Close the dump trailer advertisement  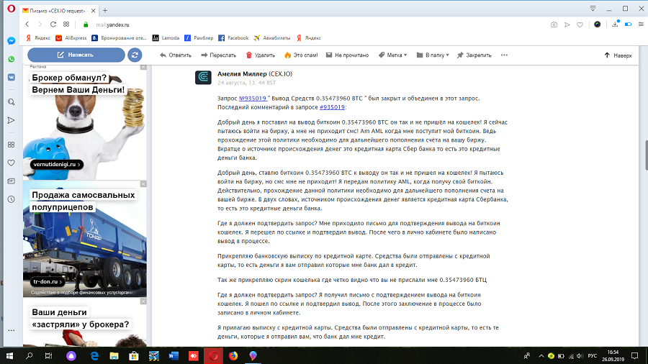click(143, 184)
